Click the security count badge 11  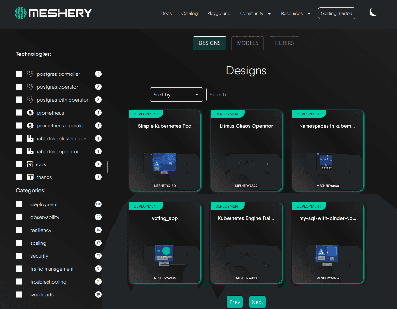pyautogui.click(x=98, y=256)
